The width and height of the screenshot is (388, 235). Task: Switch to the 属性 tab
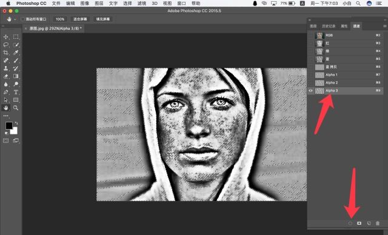pos(344,26)
